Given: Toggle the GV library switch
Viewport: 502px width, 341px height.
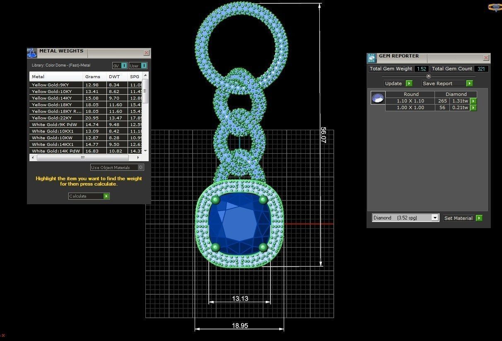Looking at the screenshot, I should point(120,66).
